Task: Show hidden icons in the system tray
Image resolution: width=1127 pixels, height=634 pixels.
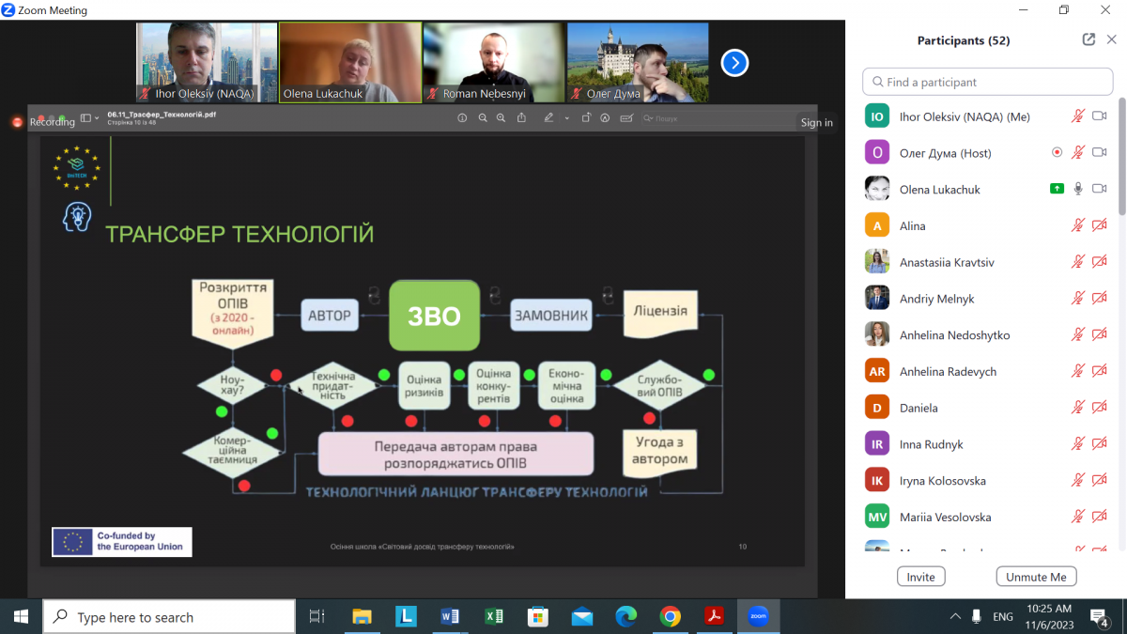Action: pyautogui.click(x=955, y=617)
